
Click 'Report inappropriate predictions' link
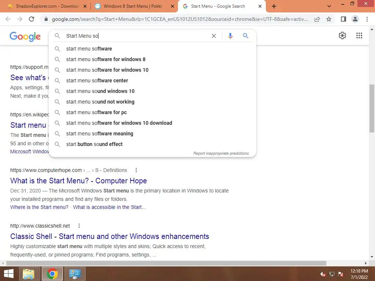tap(221, 153)
